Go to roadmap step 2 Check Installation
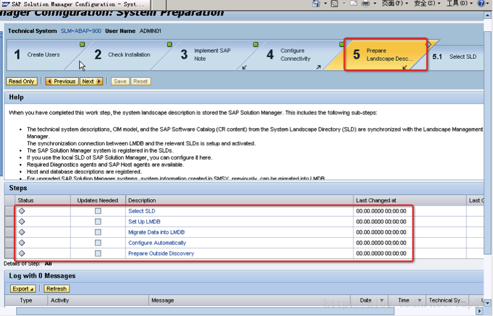Viewport: 493px width, 316px height. point(123,54)
